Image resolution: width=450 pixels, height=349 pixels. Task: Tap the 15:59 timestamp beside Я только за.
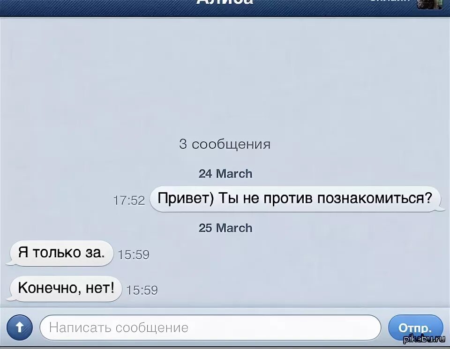134,254
